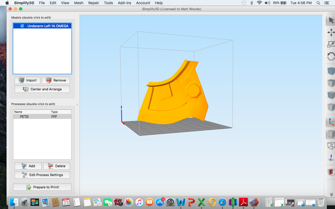This screenshot has width=335, height=209.
Task: Open the App Store from the Dock
Action: 160,202
